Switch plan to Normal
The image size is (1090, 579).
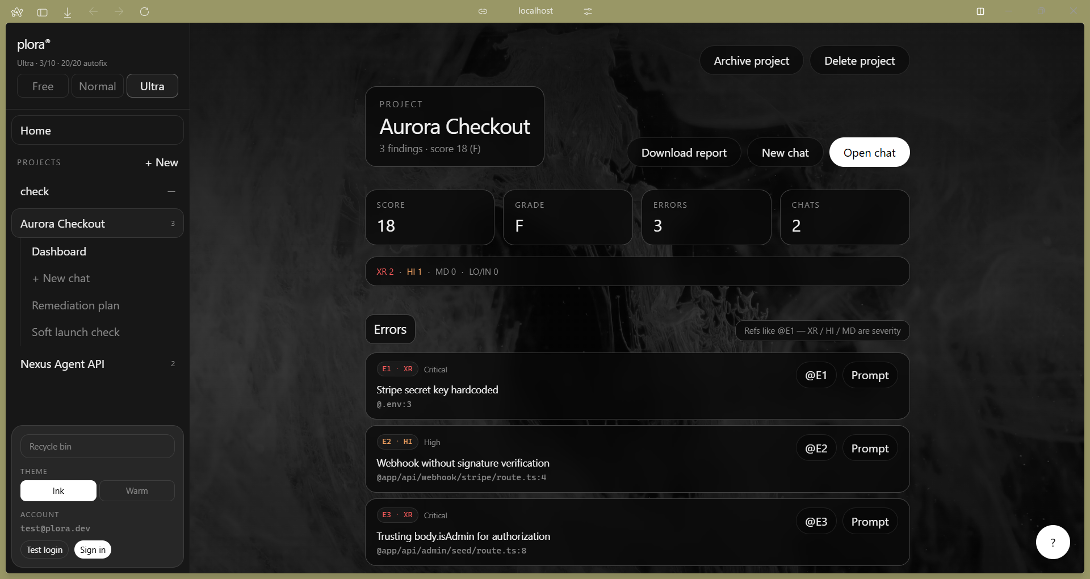(97, 86)
